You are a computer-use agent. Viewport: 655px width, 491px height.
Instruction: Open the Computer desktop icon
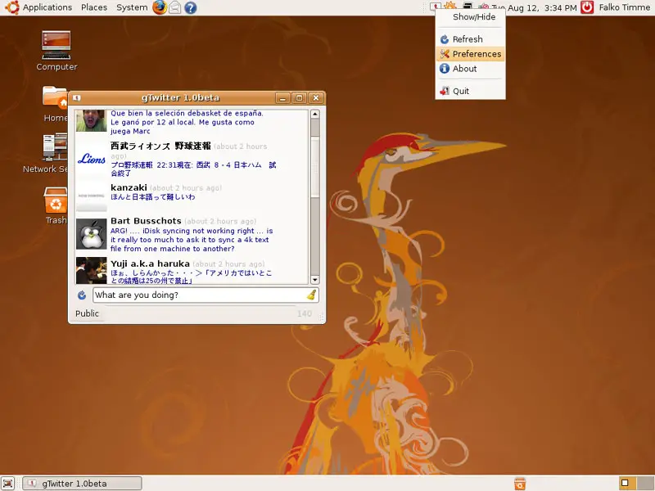[x=56, y=51]
